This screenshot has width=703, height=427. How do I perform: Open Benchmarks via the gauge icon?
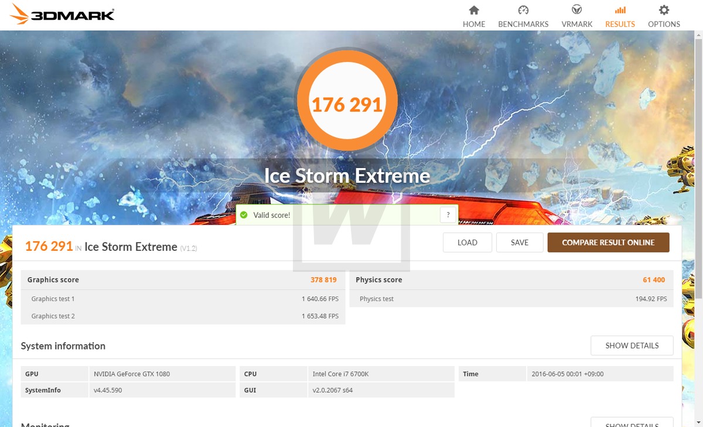523,10
